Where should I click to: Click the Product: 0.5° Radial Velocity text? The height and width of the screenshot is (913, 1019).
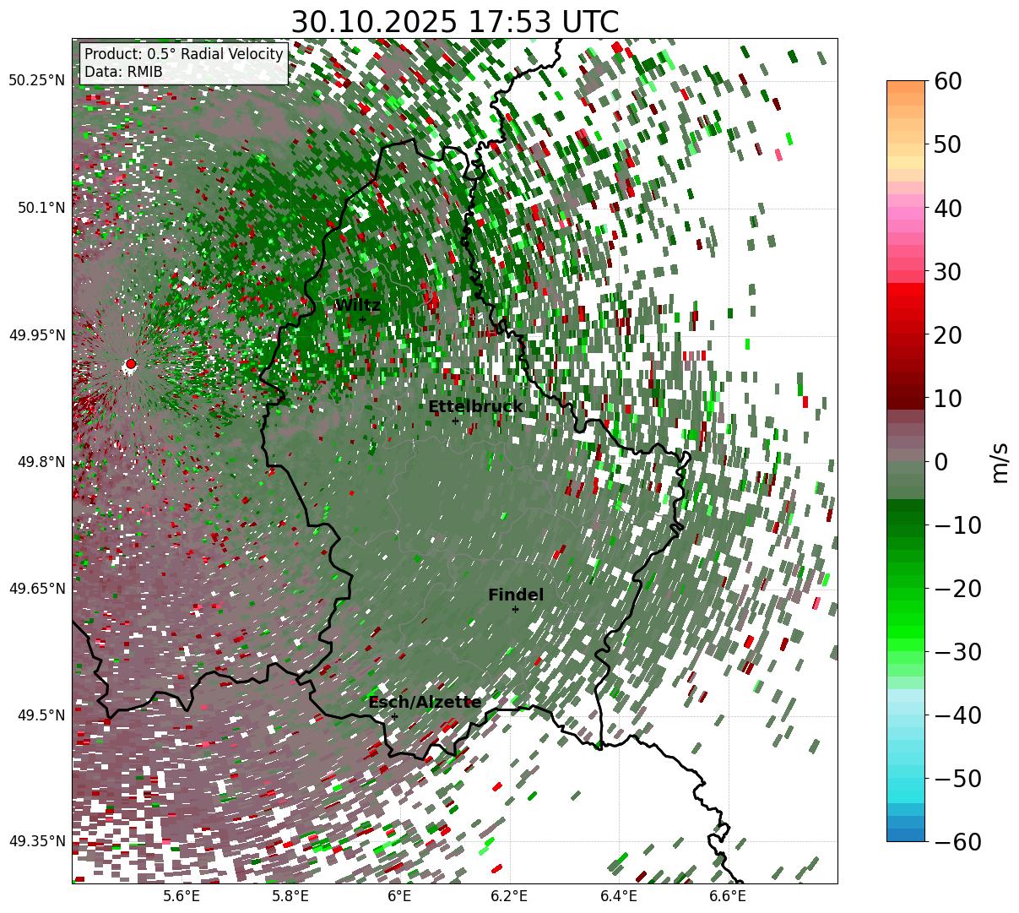pyautogui.click(x=184, y=54)
